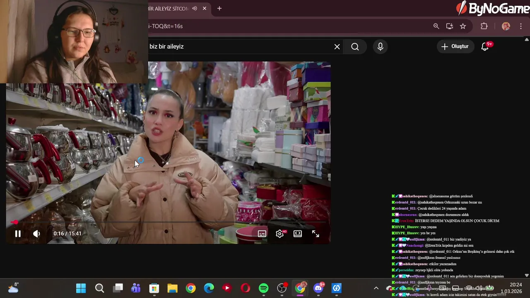Launch Microsoft Teams from the taskbar
The image size is (530, 298).
136,288
